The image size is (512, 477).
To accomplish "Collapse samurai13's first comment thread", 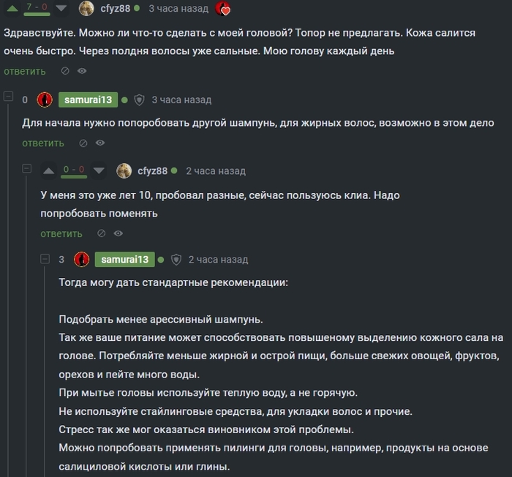I will pos(8,97).
